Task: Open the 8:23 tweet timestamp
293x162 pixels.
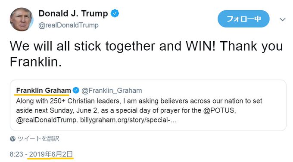Action: coord(16,154)
